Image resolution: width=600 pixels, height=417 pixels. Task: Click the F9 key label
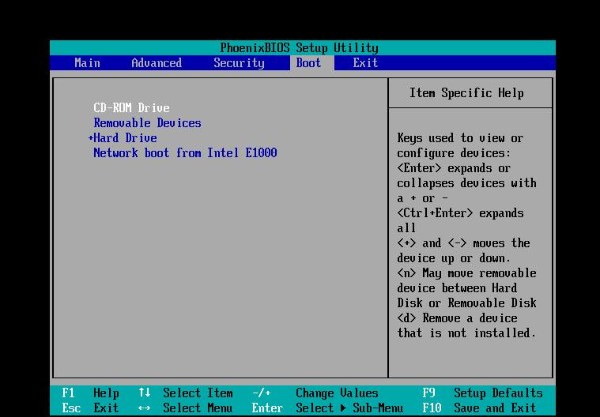tap(428, 393)
